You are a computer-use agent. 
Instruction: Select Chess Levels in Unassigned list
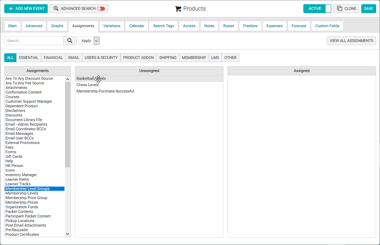tap(88, 85)
